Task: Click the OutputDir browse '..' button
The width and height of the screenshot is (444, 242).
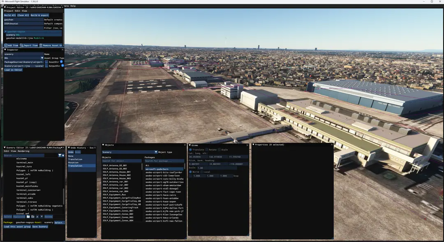Action: 46,66
